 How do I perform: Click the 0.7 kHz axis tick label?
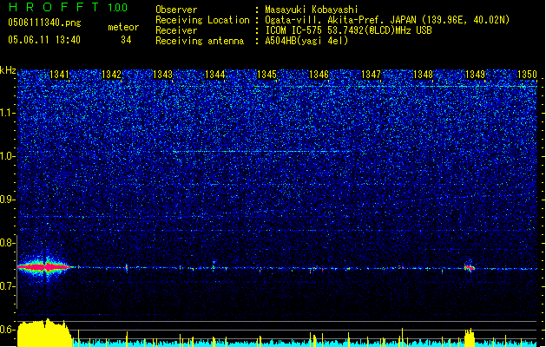click(x=7, y=286)
